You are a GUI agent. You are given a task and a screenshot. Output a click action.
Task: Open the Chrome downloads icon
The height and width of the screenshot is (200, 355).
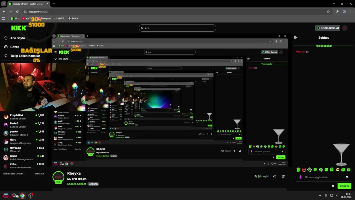(x=338, y=12)
